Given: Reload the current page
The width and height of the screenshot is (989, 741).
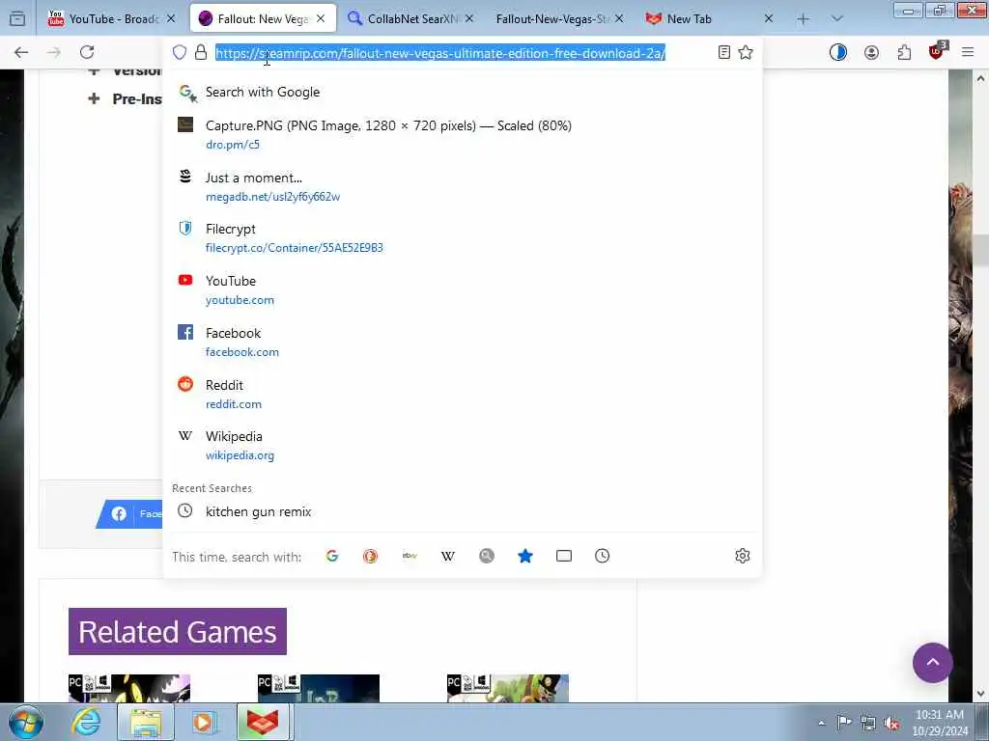Looking at the screenshot, I should 87,52.
